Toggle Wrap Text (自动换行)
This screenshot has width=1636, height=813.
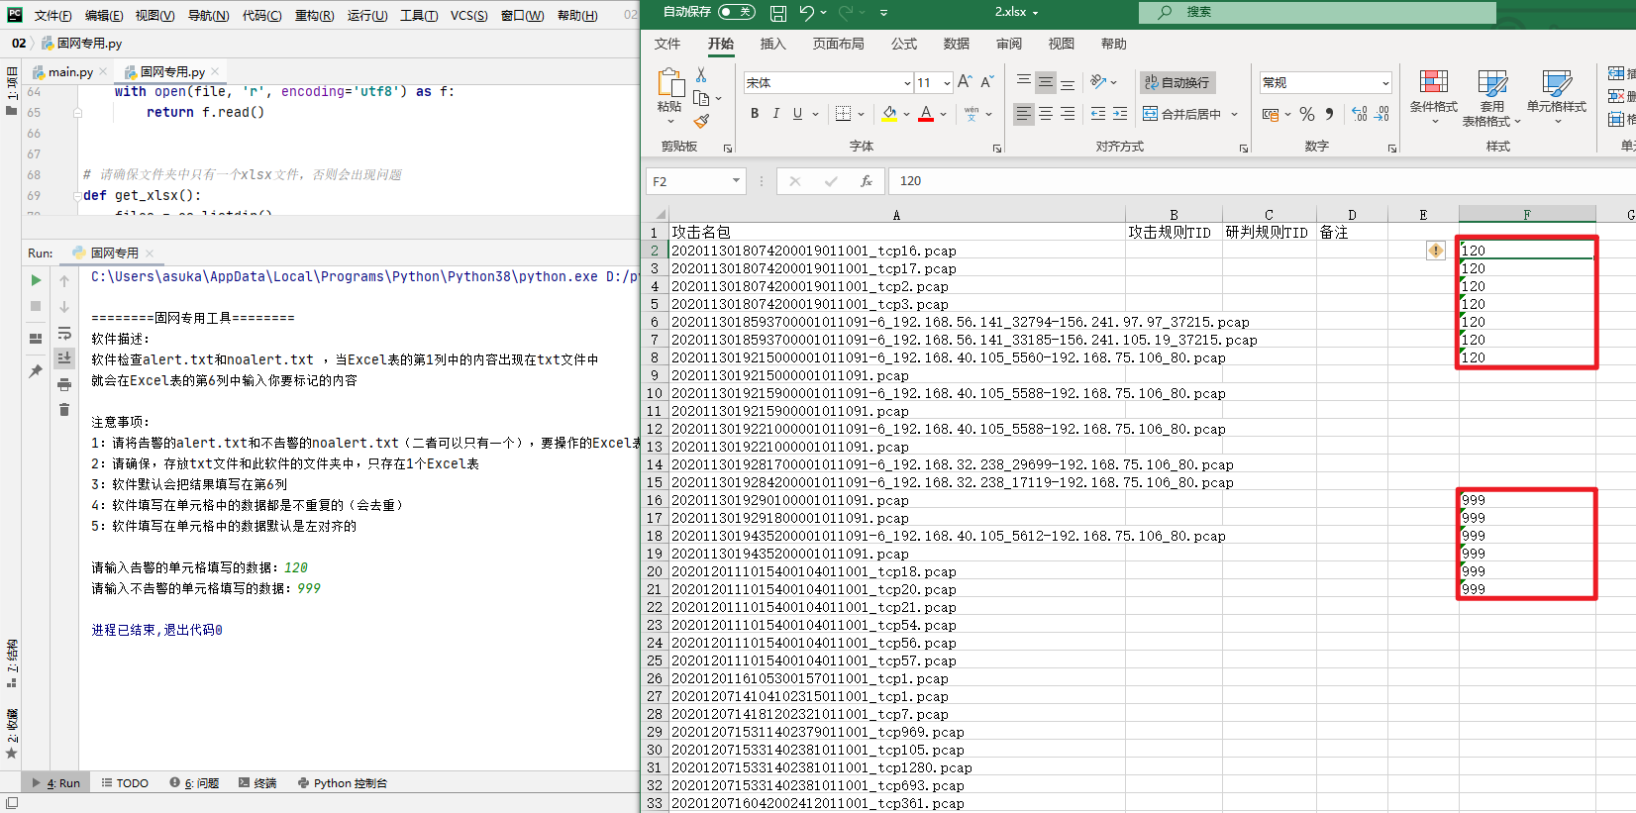coord(1177,83)
